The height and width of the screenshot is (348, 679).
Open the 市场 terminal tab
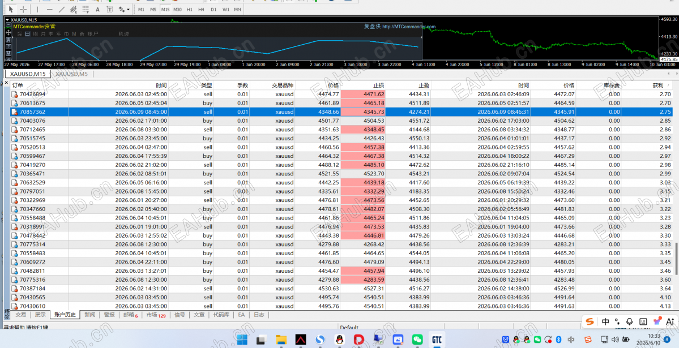(x=156, y=315)
